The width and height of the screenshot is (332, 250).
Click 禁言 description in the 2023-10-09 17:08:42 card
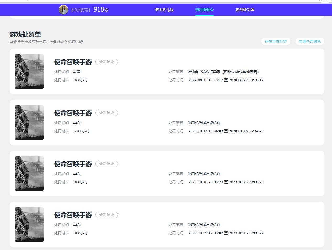(x=77, y=225)
